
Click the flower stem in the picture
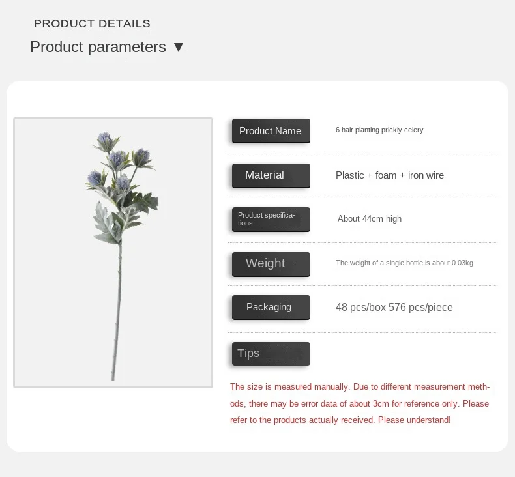click(117, 312)
